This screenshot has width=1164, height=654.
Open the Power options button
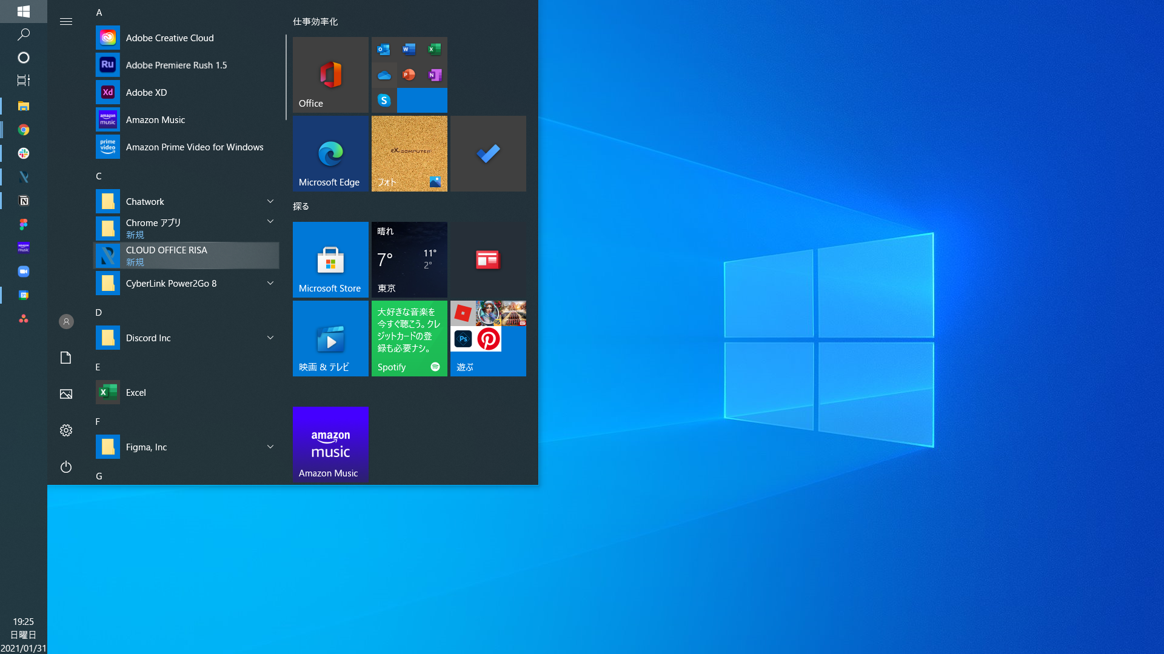pyautogui.click(x=66, y=467)
